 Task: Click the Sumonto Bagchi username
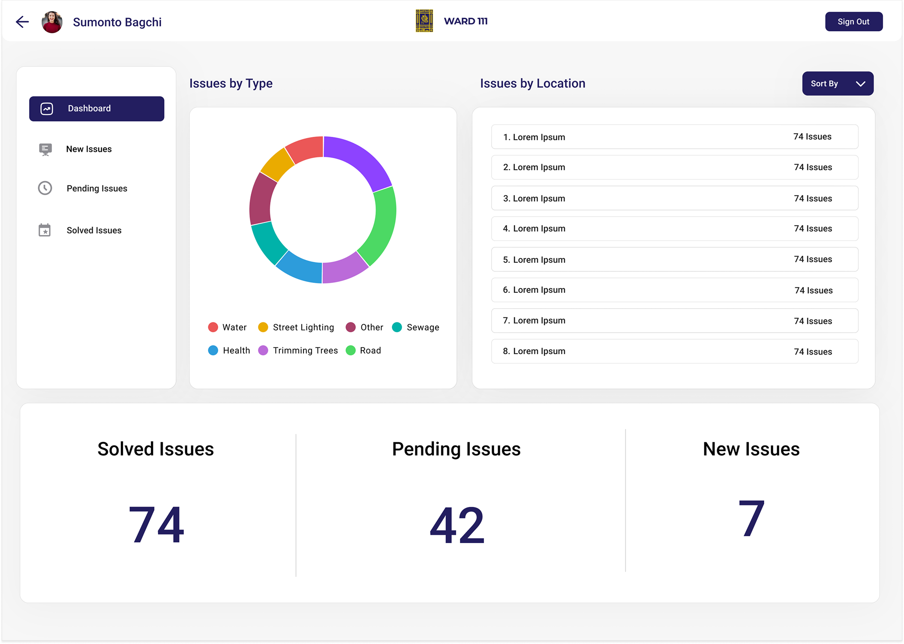[117, 22]
